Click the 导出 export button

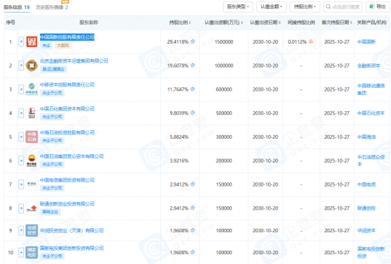[x=378, y=7]
